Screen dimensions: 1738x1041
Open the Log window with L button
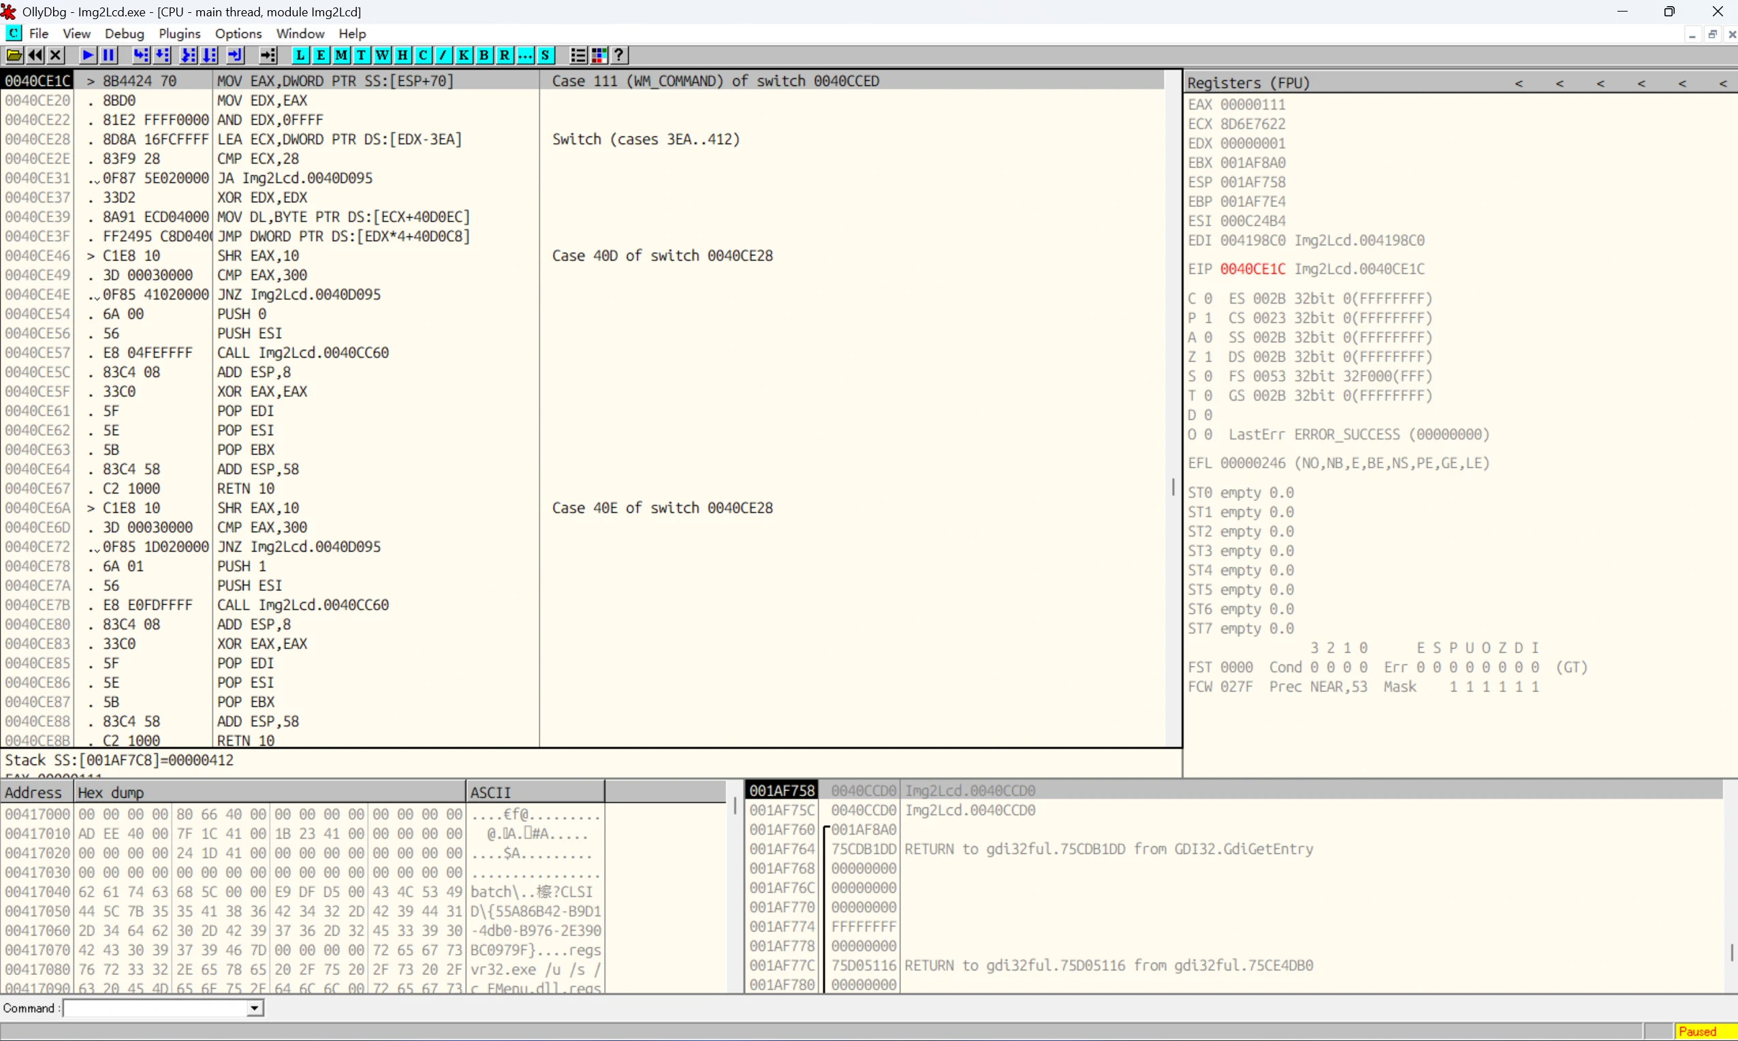tap(300, 55)
